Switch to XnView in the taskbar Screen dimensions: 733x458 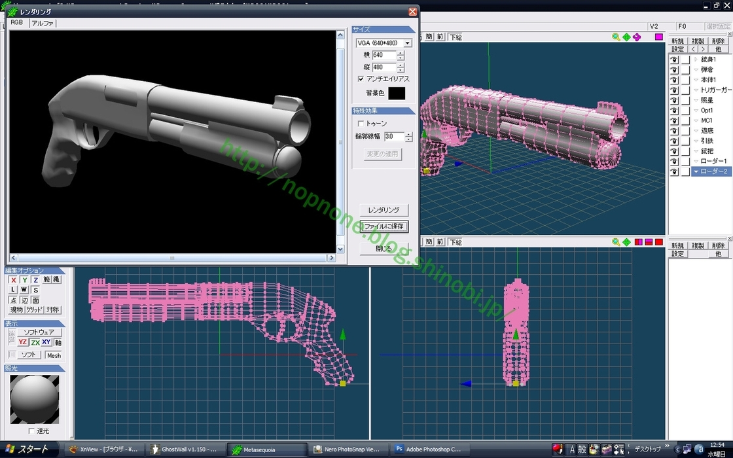(x=104, y=449)
